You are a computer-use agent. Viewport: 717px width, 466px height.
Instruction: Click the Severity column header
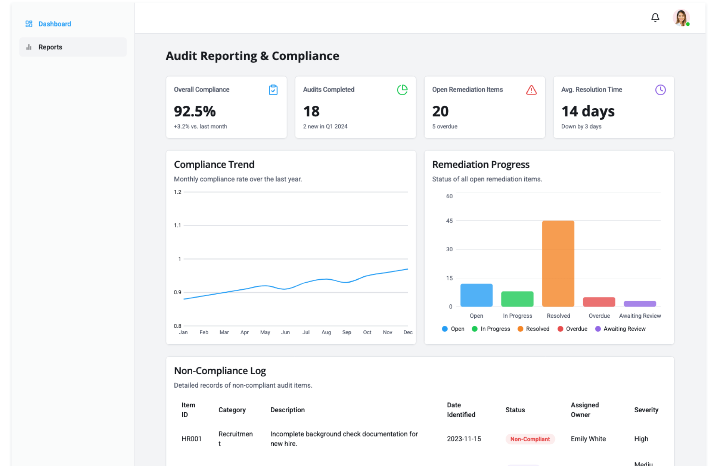(x=646, y=410)
